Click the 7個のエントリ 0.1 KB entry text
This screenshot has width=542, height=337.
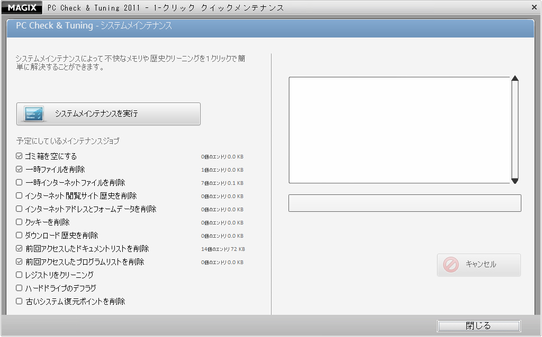point(222,183)
